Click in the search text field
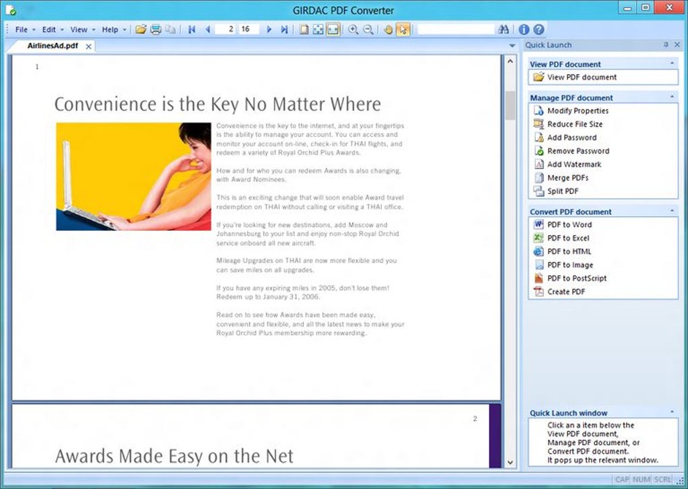 click(x=456, y=30)
